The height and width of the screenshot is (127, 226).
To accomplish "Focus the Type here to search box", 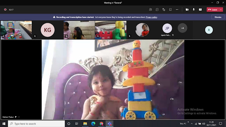I will click(x=36, y=124).
